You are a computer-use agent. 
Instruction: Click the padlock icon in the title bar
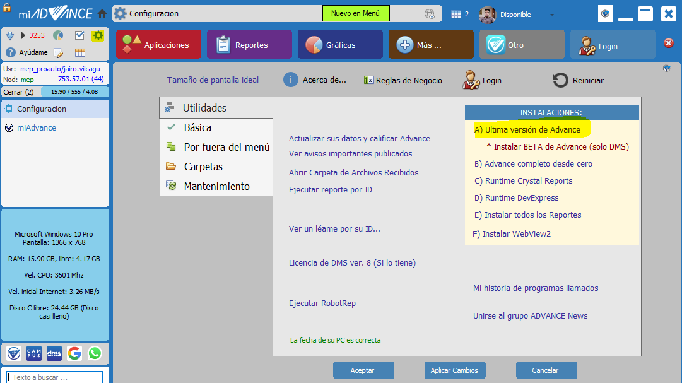(x=7, y=8)
